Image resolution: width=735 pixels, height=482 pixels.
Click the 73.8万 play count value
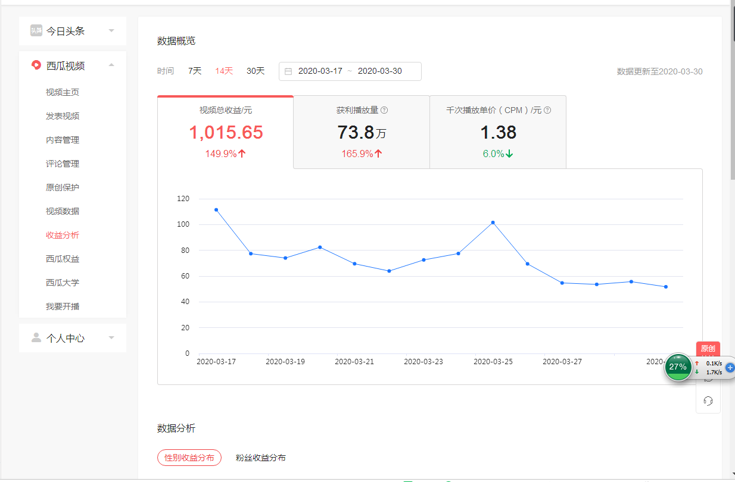point(362,132)
